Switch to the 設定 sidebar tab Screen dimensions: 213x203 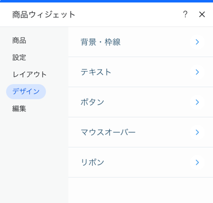point(19,57)
